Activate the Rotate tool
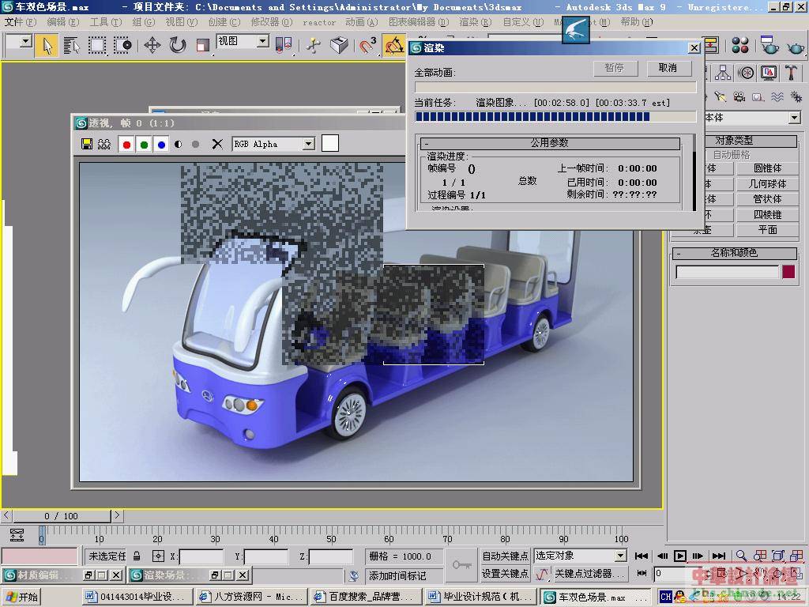This screenshot has height=607, width=809. tap(177, 45)
